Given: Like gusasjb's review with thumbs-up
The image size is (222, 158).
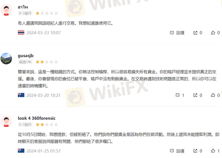Looking at the screenshot, I should pyautogui.click(x=213, y=95).
